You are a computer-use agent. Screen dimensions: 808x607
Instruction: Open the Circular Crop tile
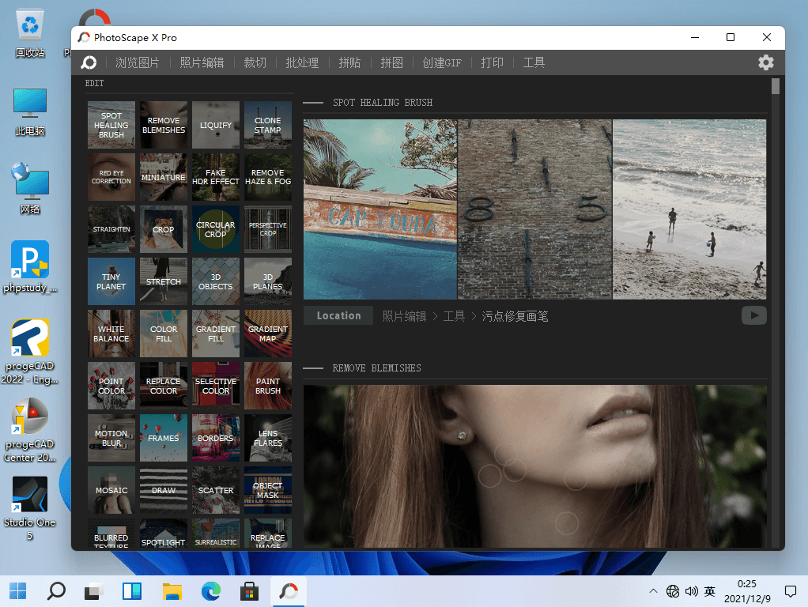pyautogui.click(x=216, y=229)
